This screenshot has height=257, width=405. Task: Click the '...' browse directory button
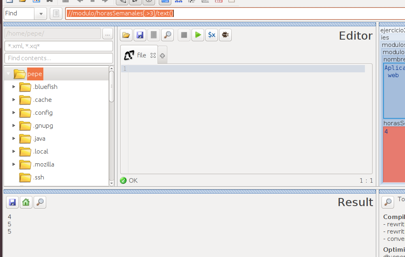click(x=107, y=34)
